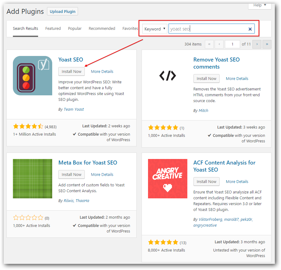281x270 pixels.
Task: Click '8,000+ Active Installs' text
Action: (166, 250)
